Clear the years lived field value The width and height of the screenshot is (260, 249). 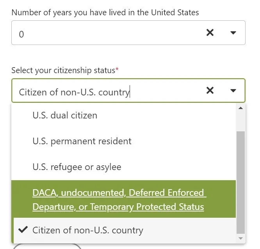coord(210,33)
